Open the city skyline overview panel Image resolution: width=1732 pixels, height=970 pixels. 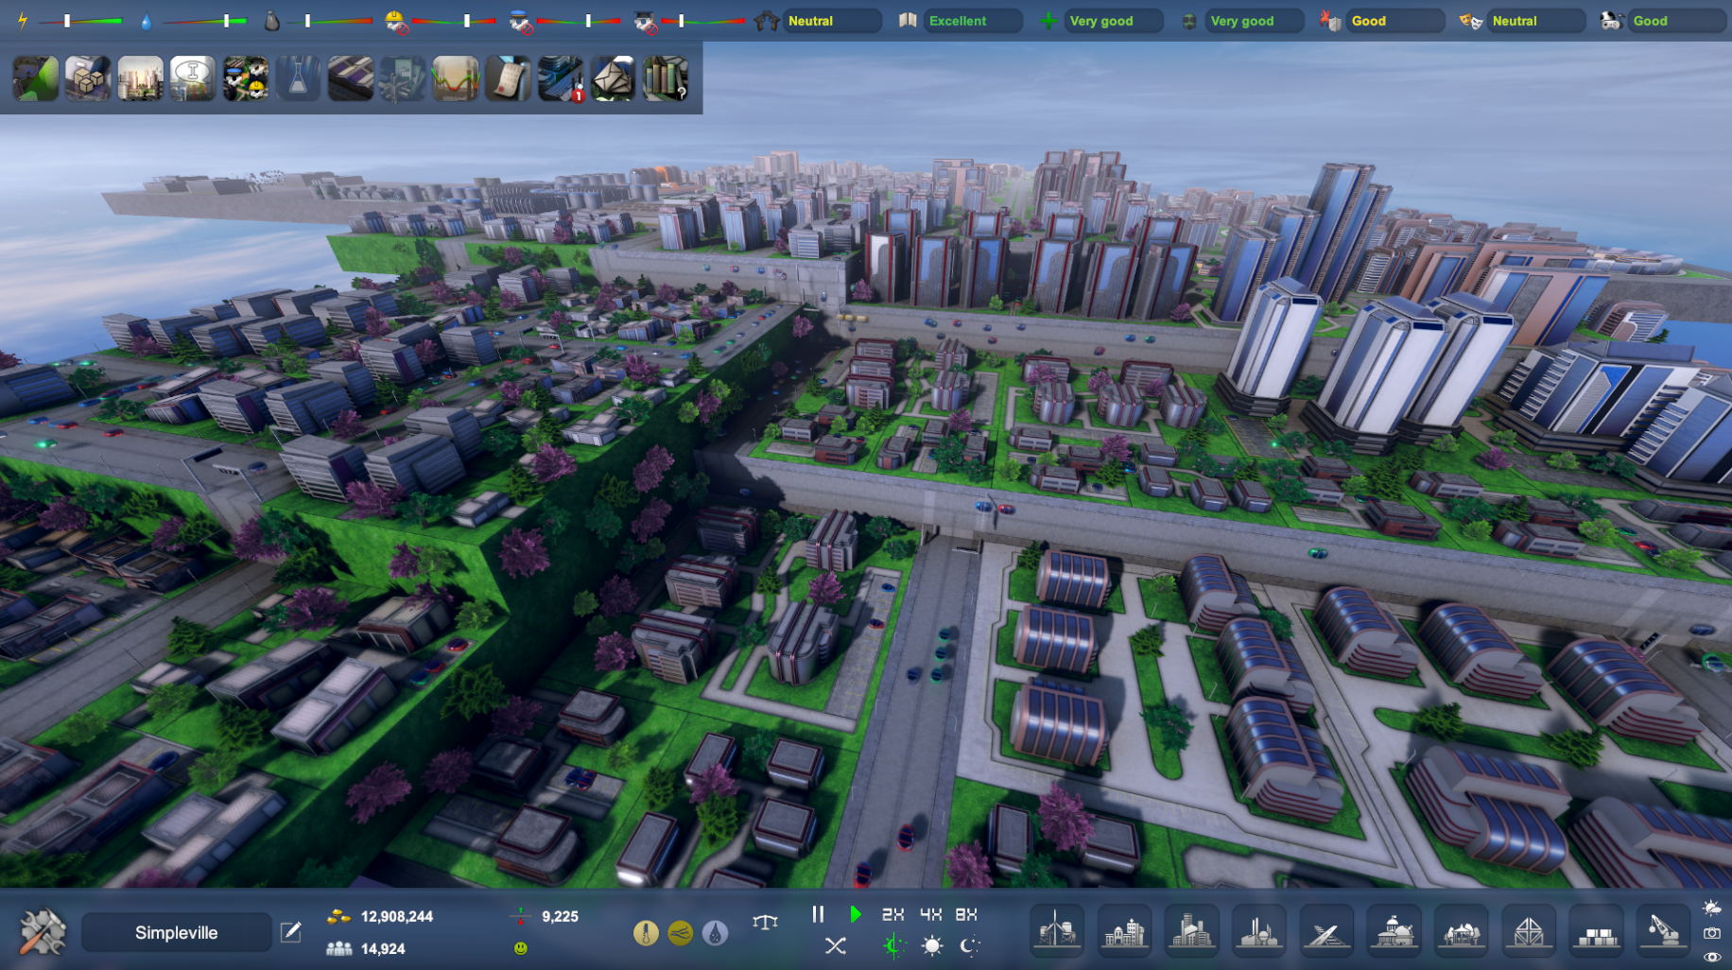coord(141,78)
